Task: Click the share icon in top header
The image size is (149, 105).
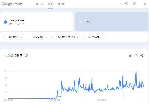Action: click(x=126, y=4)
